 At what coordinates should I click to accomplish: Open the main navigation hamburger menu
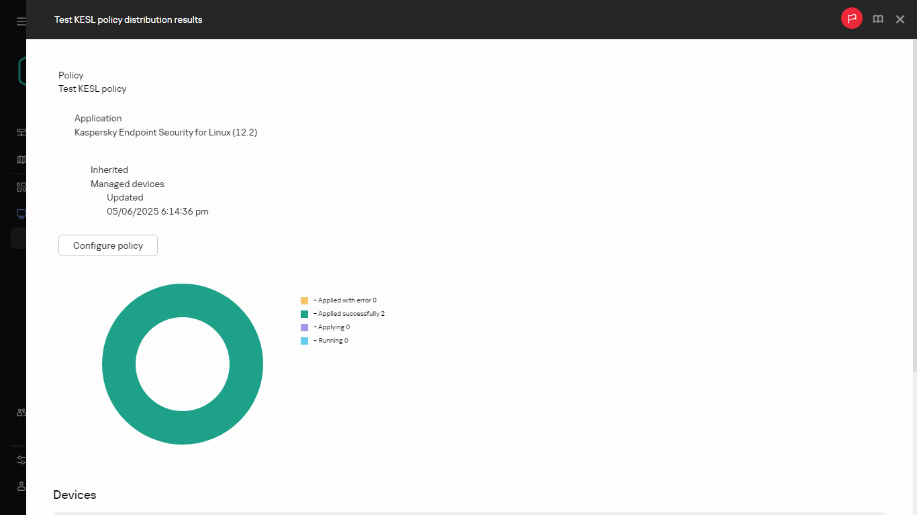[x=19, y=19]
